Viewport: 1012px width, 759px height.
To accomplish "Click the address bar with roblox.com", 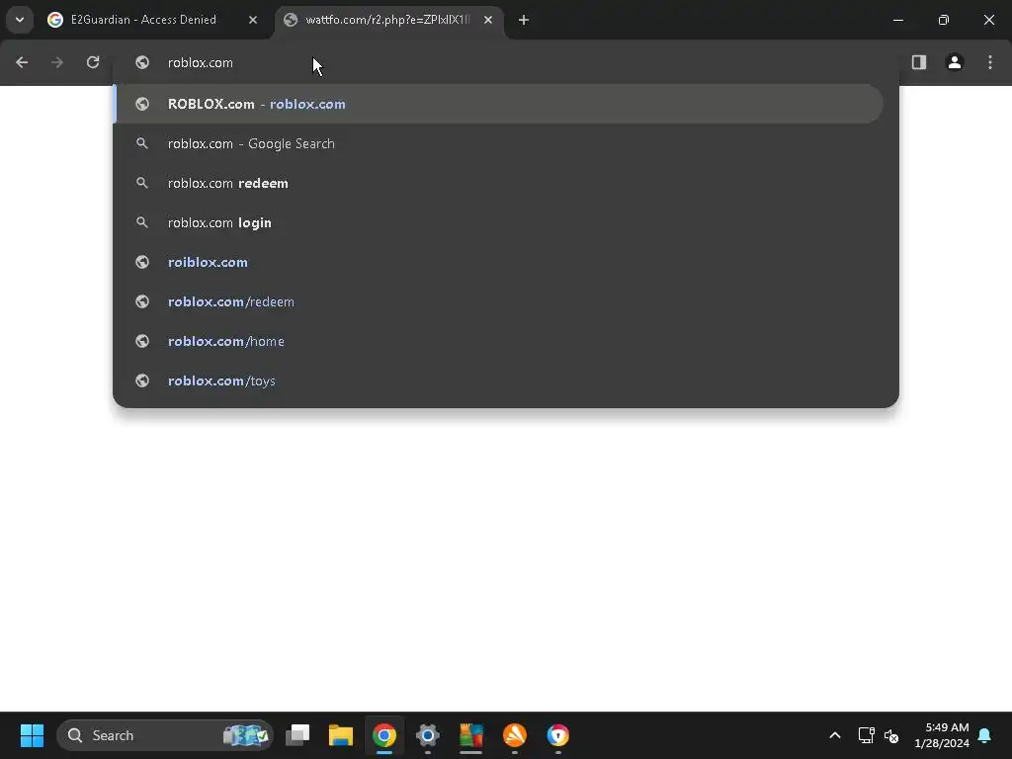I will click(x=506, y=62).
